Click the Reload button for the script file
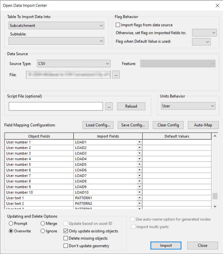Screen dimensions: 223x254 click(x=131, y=106)
